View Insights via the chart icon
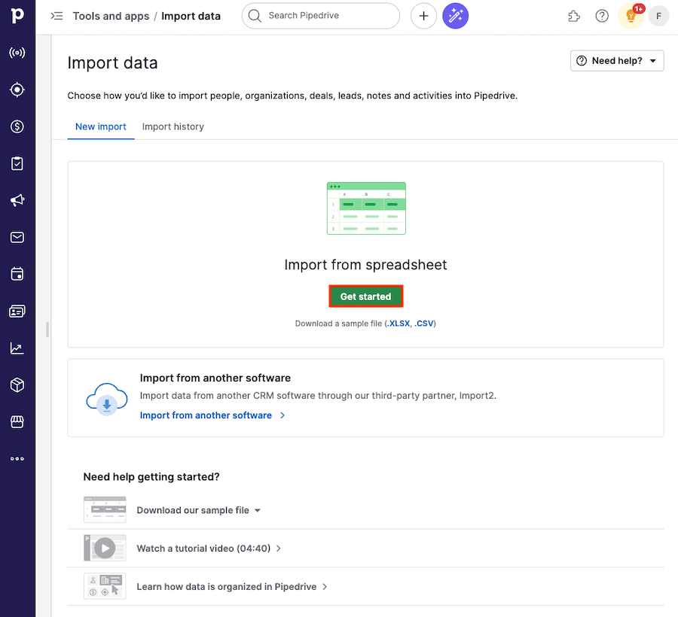678x617 pixels. pyautogui.click(x=17, y=348)
